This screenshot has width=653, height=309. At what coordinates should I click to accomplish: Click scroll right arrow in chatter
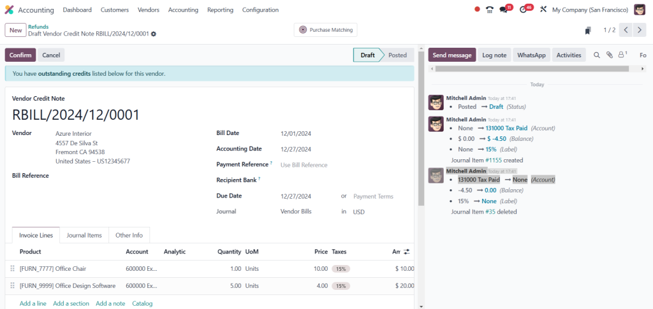tap(643, 69)
